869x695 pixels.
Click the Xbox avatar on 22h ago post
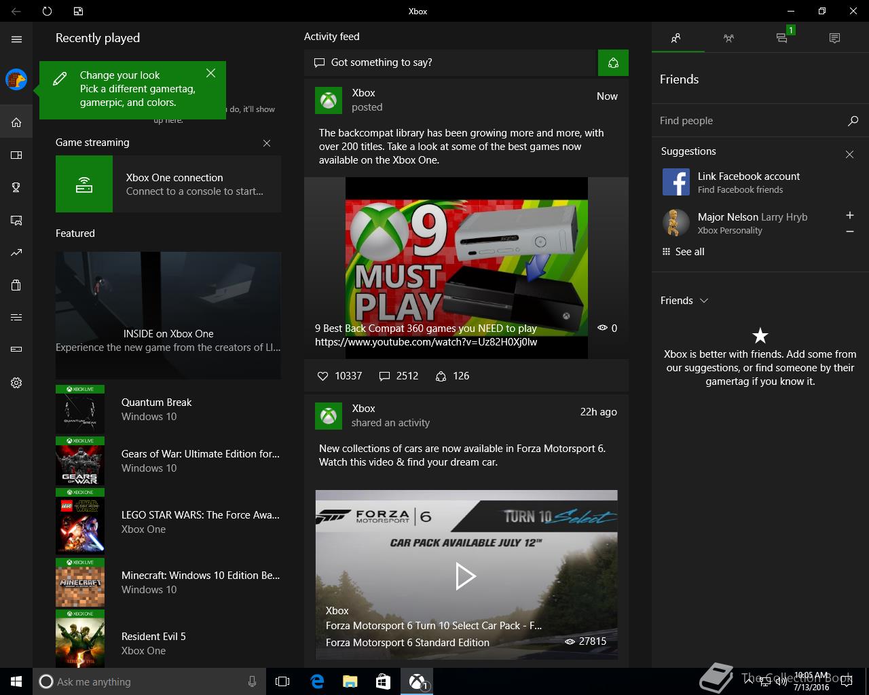point(329,416)
